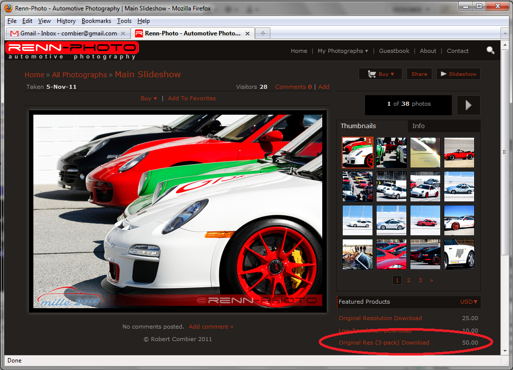Click the Add To Favorites link

click(x=192, y=98)
